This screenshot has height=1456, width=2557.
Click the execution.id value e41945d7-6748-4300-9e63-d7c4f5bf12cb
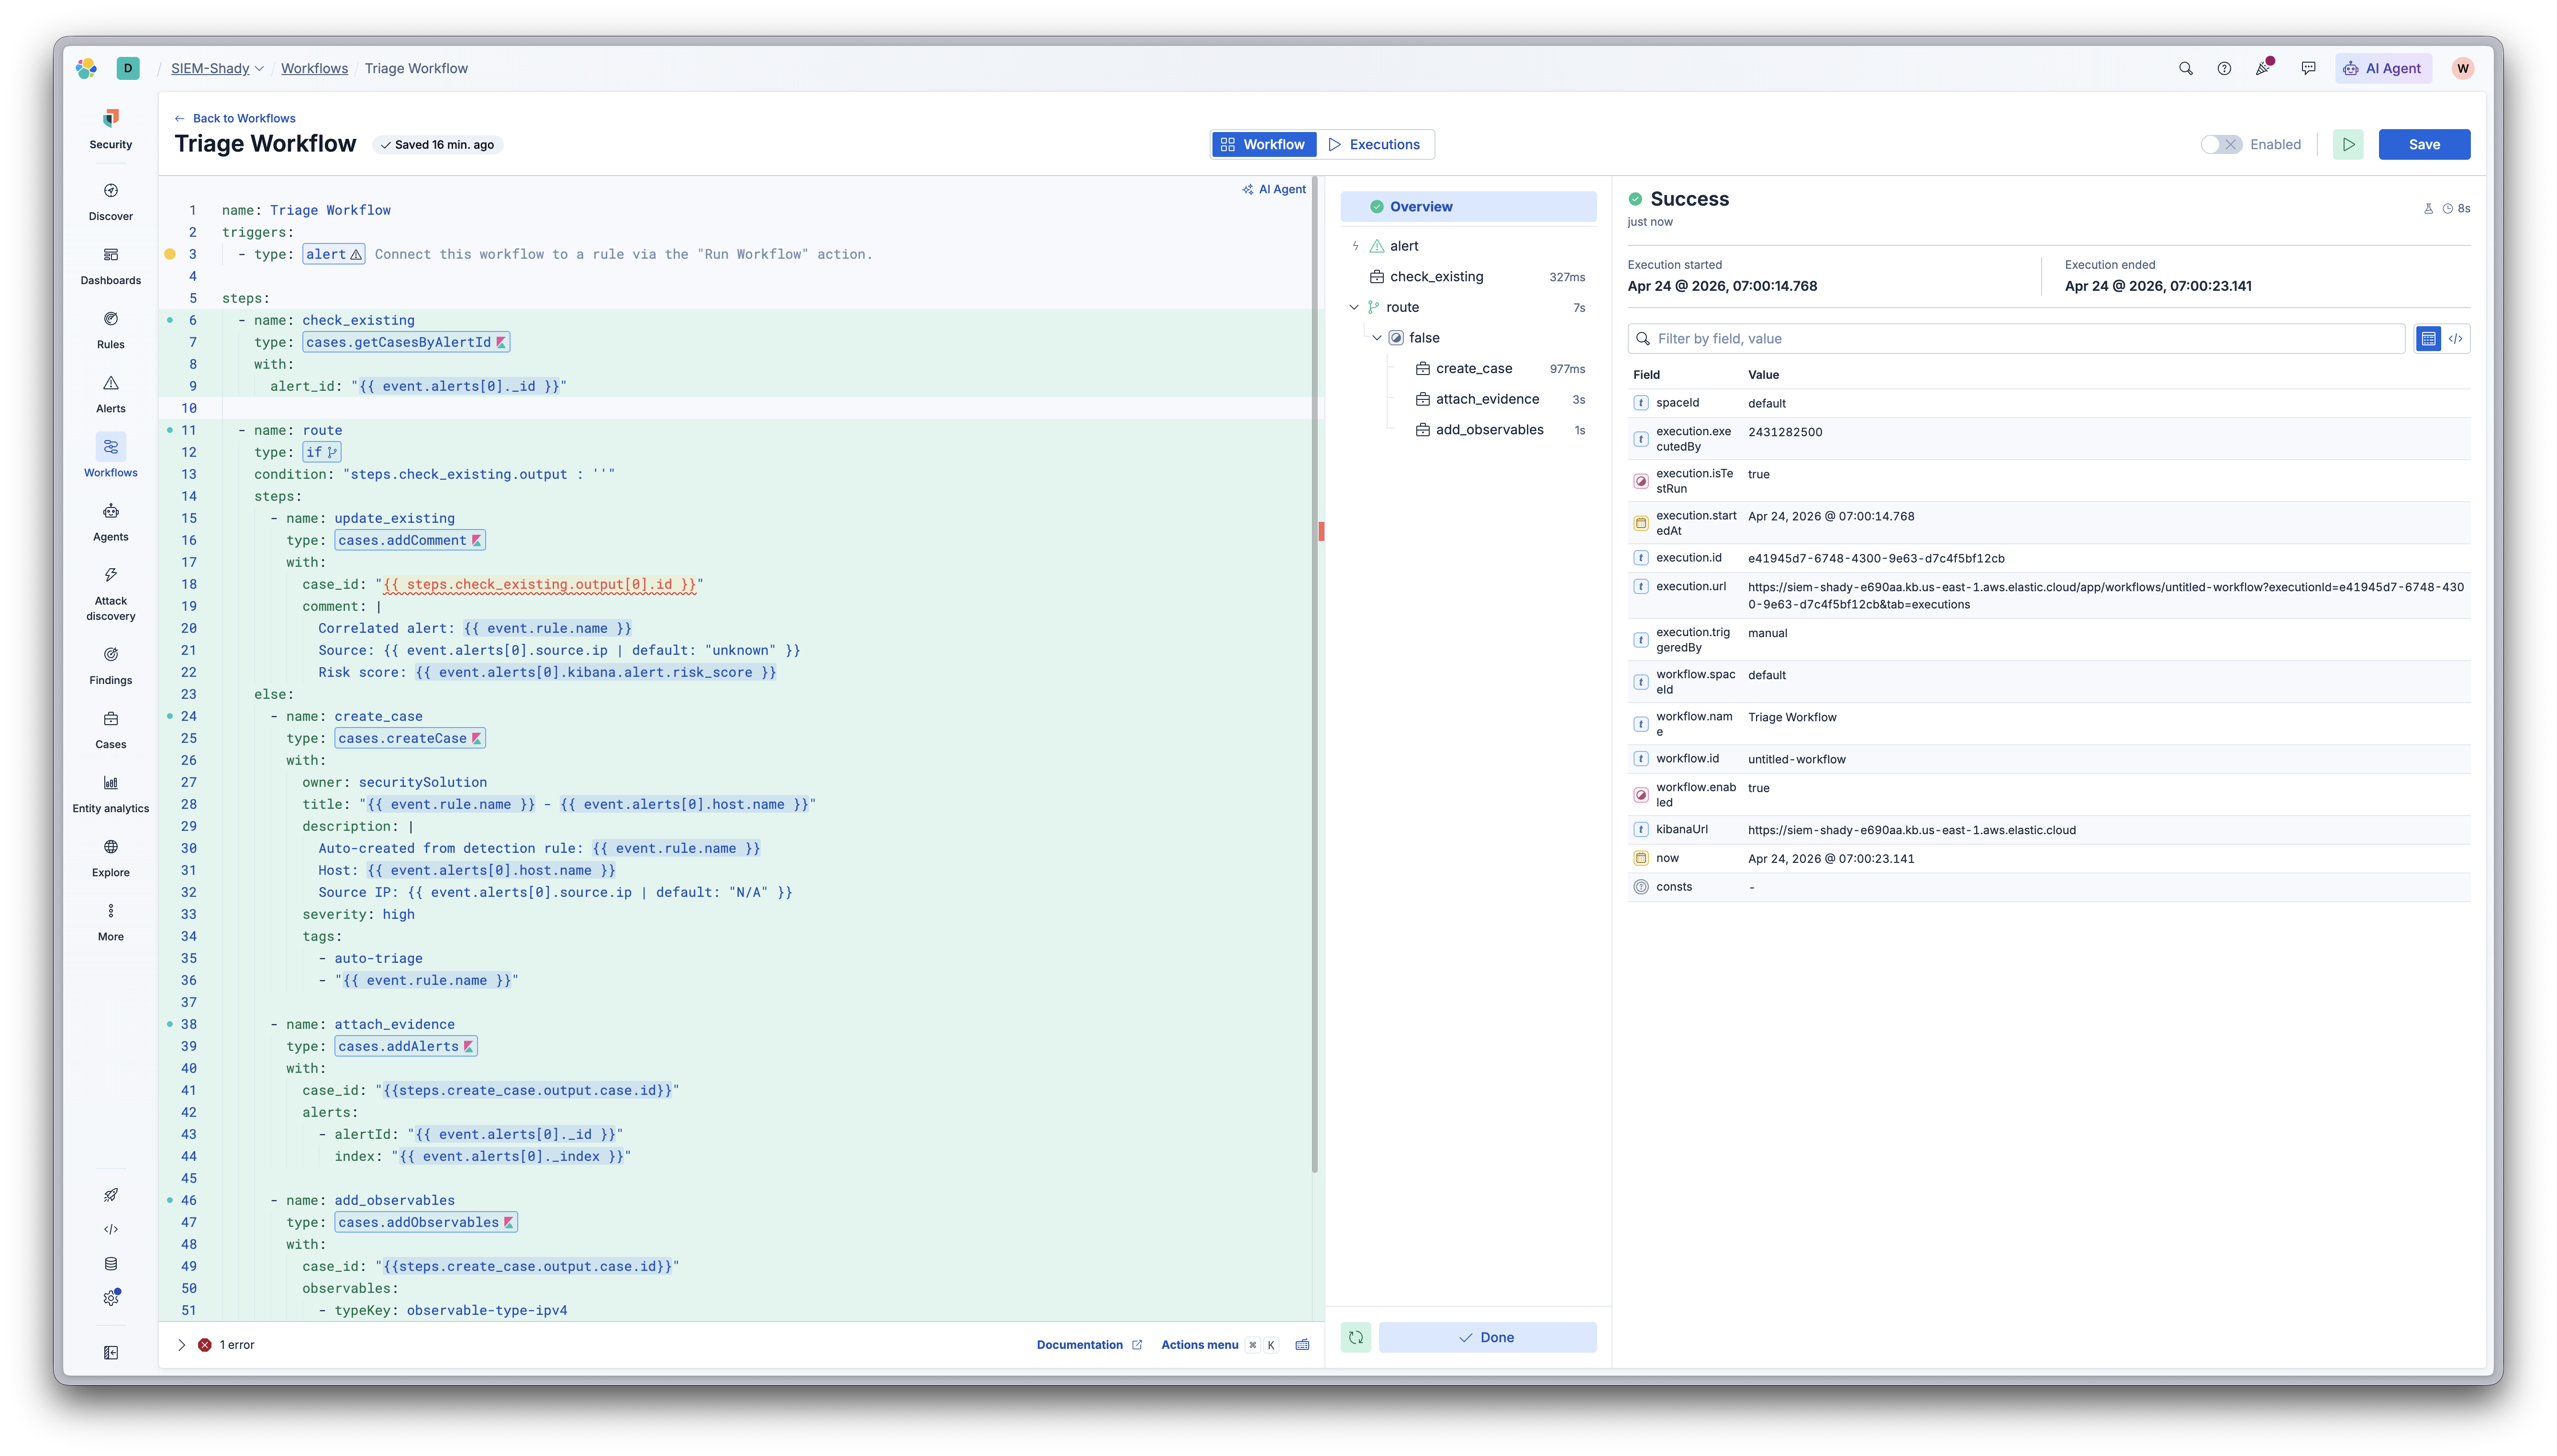coord(1875,558)
